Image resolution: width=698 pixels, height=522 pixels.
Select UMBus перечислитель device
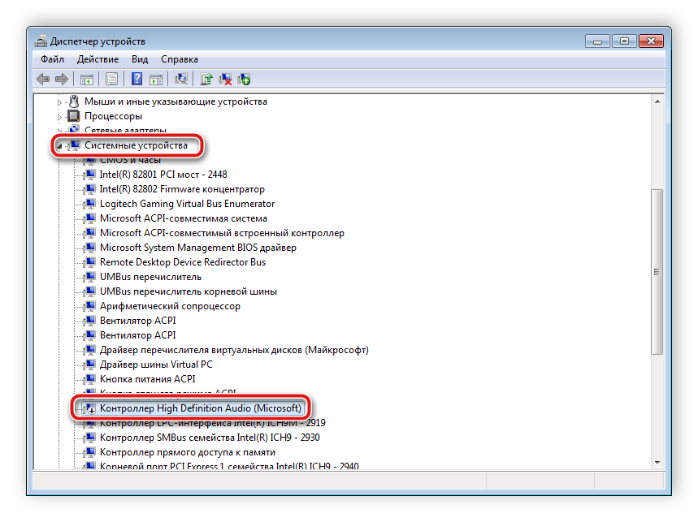pyautogui.click(x=150, y=277)
